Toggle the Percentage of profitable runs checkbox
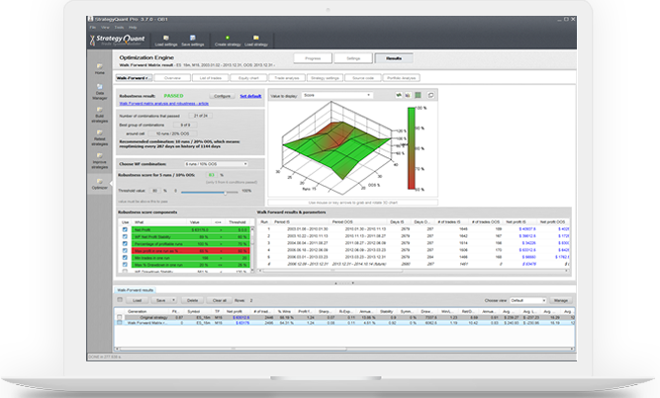This screenshot has height=398, width=660. (x=124, y=244)
